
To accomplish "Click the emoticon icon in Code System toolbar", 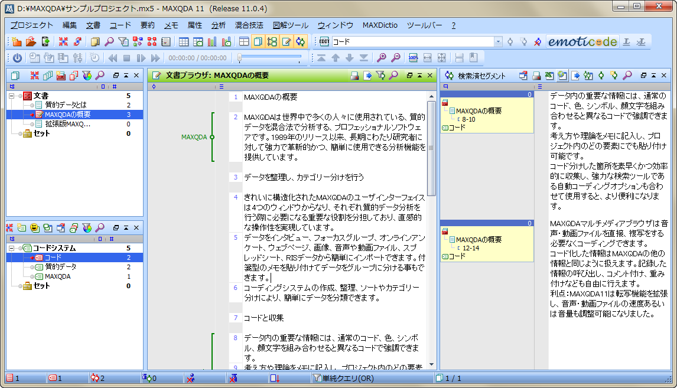I will coord(34,227).
